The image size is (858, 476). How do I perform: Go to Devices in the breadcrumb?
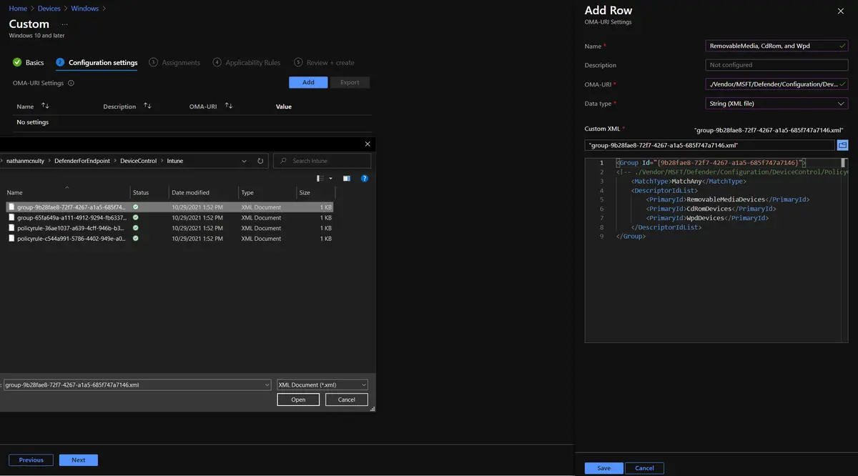tap(49, 9)
